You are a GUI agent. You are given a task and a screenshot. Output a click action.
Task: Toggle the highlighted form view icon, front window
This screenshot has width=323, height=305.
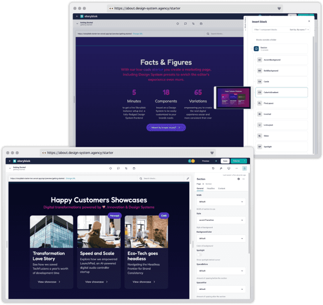tap(245, 168)
